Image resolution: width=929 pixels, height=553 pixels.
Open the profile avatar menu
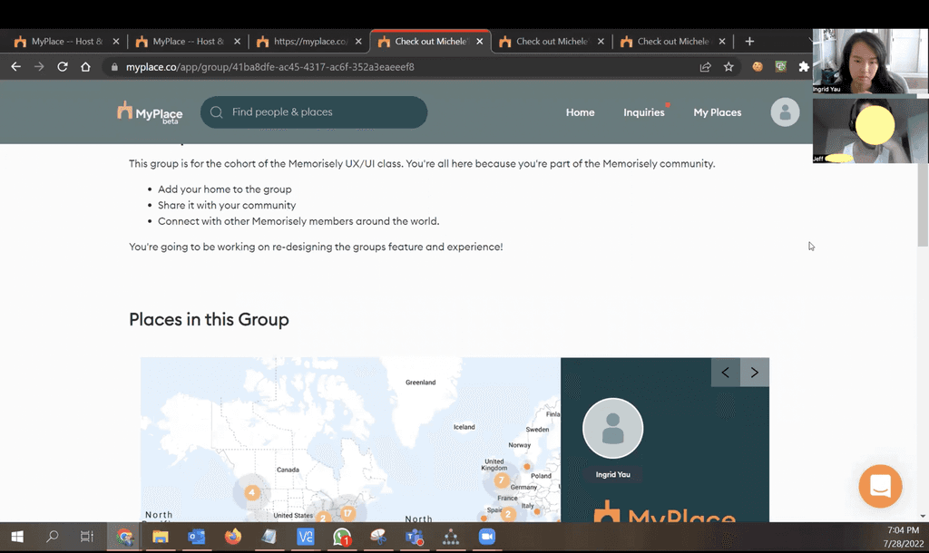785,112
